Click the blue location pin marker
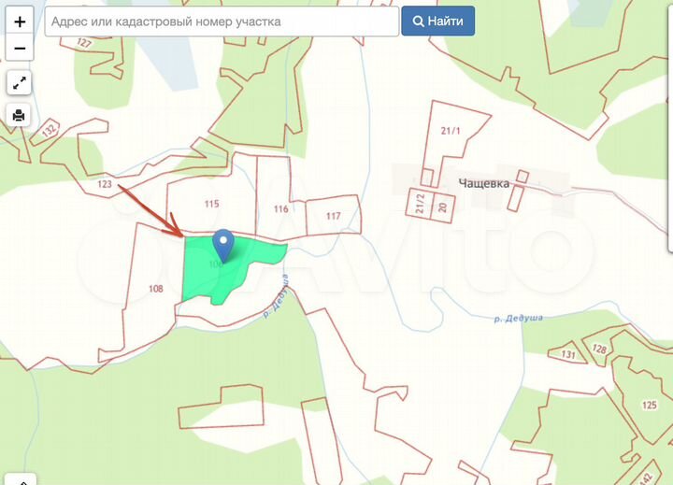The image size is (673, 485). coord(222,244)
